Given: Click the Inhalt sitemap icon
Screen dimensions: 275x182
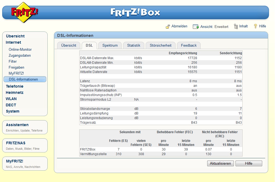Looking at the screenshot, I should pos(236,26).
